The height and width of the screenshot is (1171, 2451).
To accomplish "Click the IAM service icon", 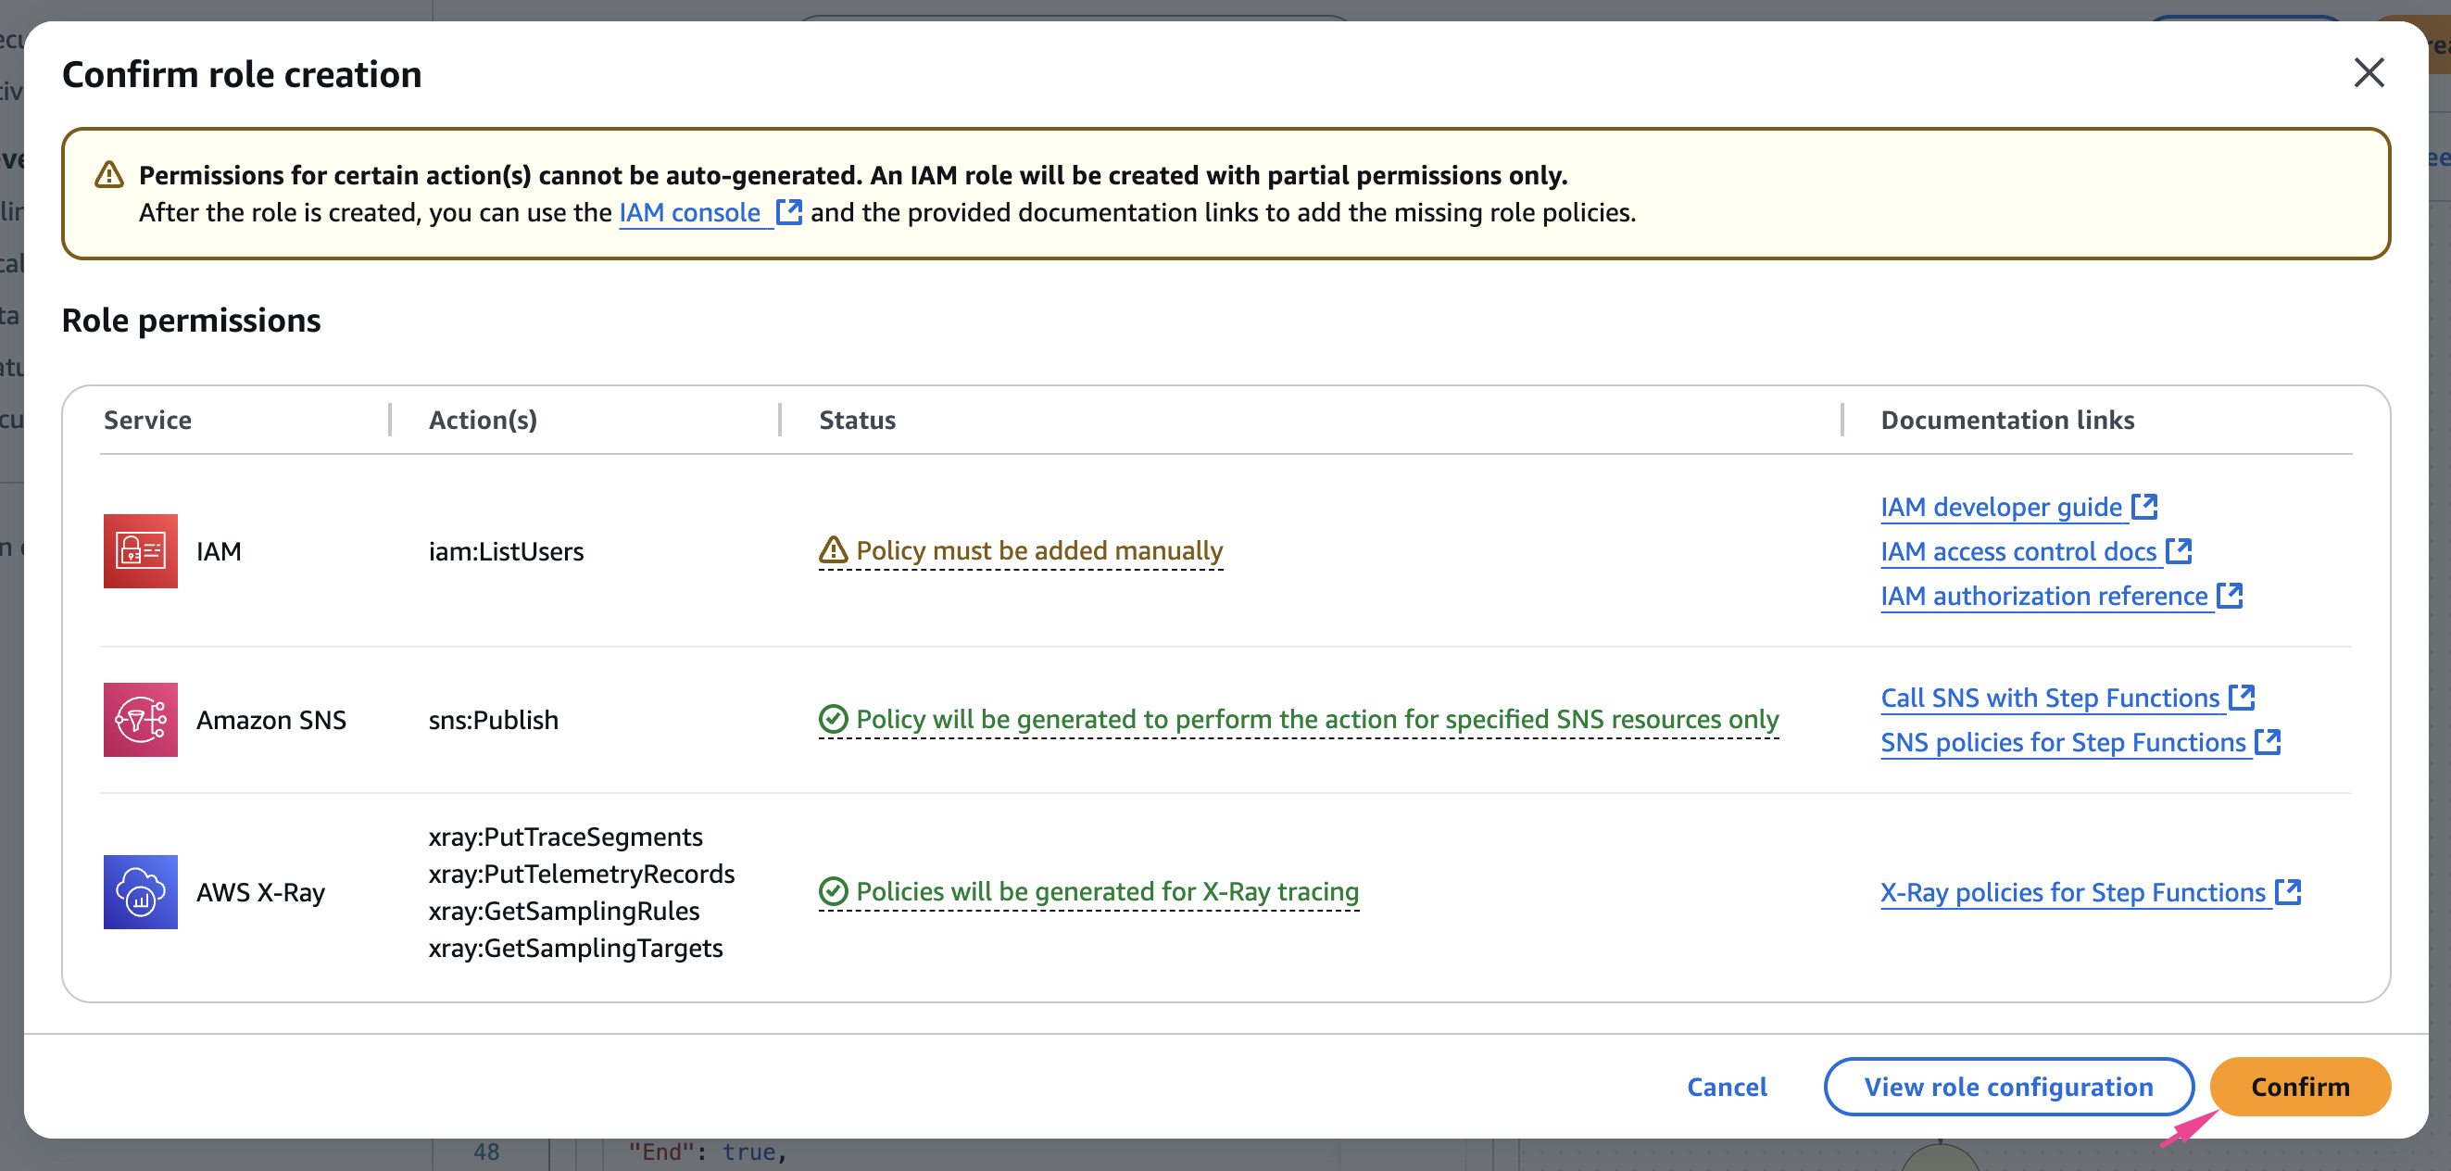I will click(x=140, y=551).
